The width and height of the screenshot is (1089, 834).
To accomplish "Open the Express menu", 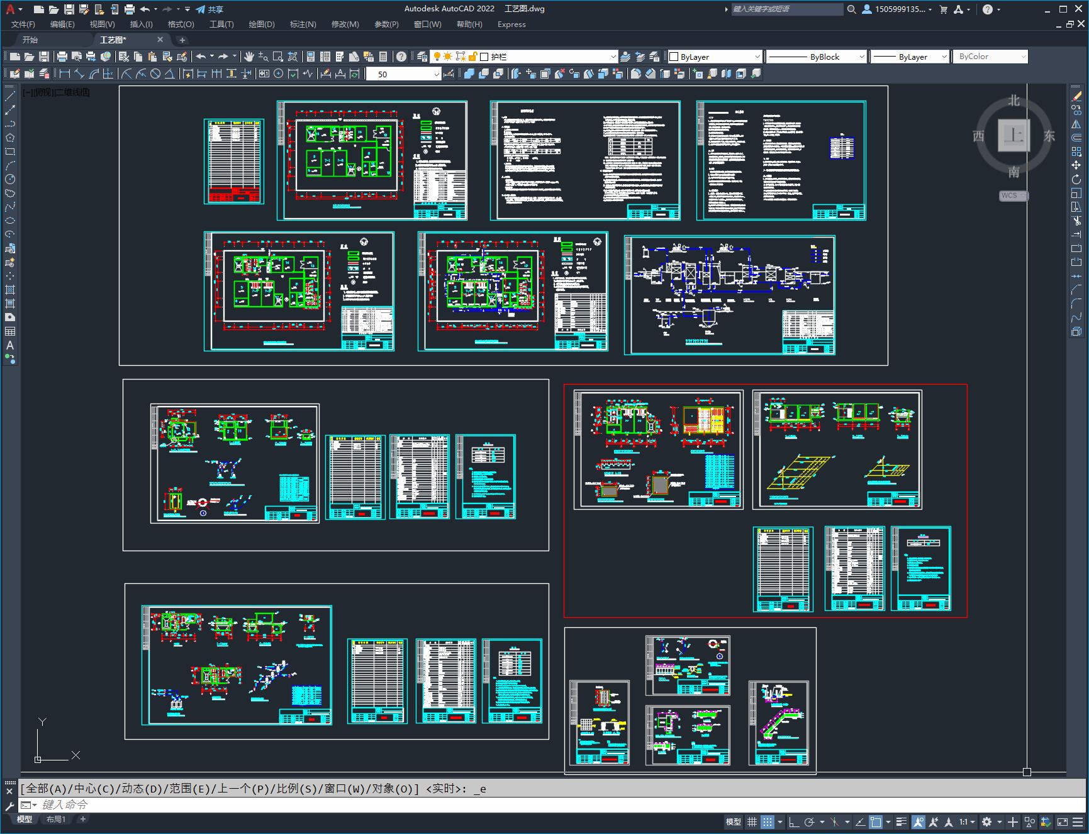I will pos(511,24).
